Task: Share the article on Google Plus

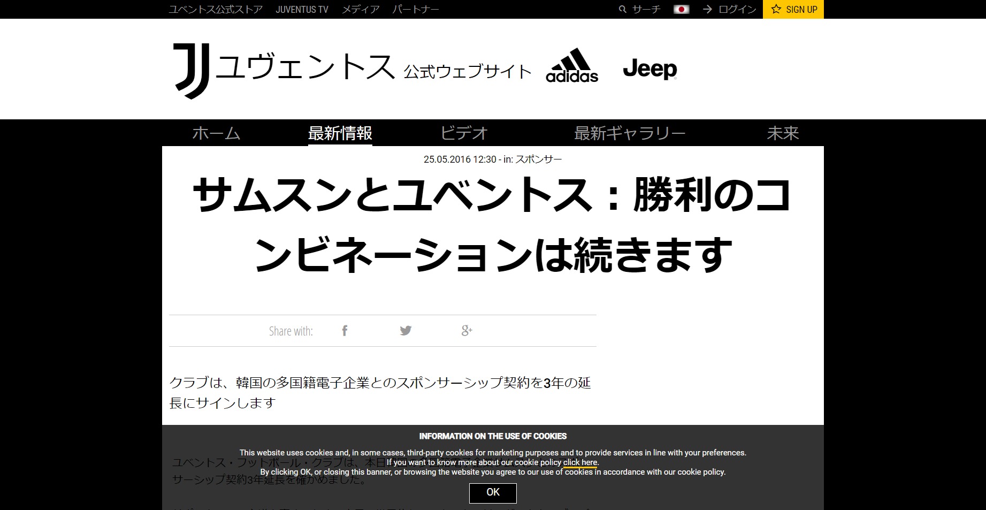Action: [x=467, y=331]
